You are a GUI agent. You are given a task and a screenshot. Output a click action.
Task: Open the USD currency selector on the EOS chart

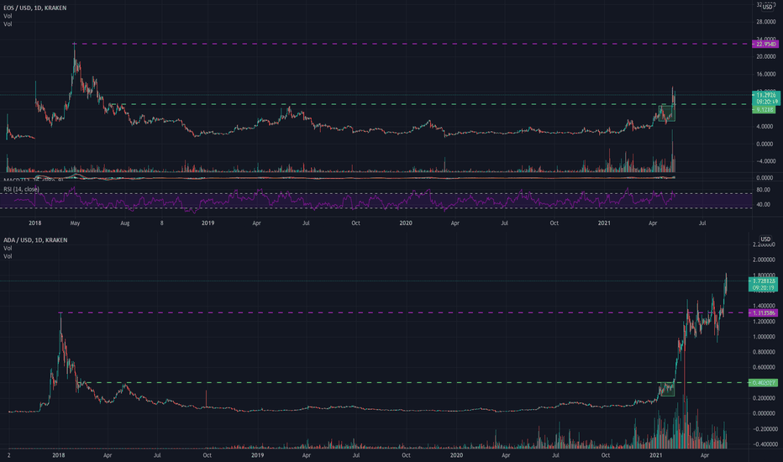click(x=767, y=7)
